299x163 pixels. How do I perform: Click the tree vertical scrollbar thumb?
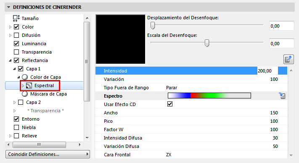tap(87, 62)
